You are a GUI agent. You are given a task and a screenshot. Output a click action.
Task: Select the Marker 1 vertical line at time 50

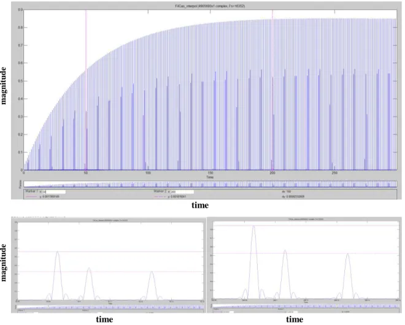click(87, 90)
